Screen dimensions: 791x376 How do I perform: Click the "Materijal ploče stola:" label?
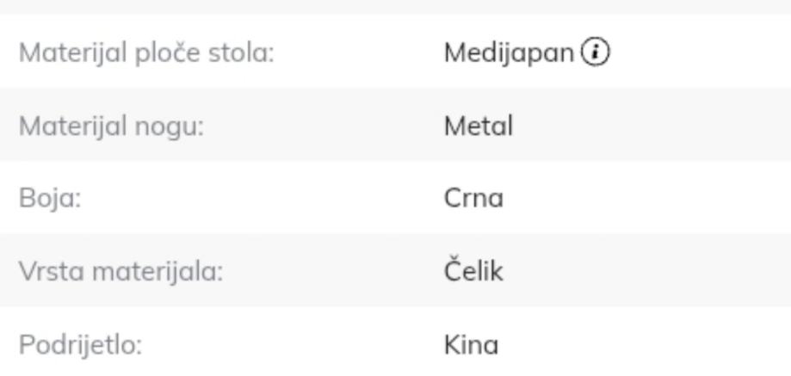point(146,53)
